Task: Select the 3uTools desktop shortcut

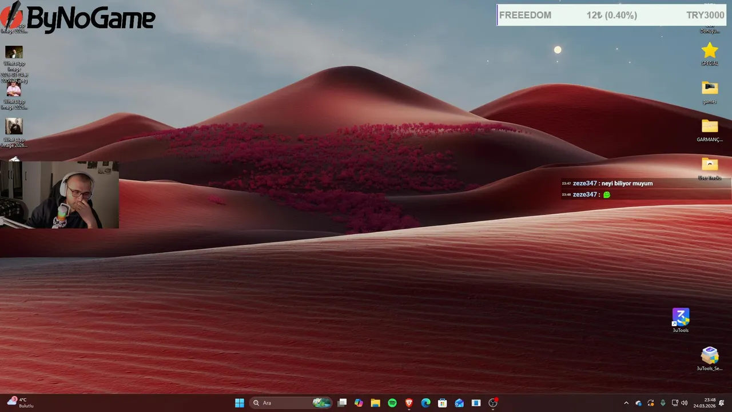Action: 681,320
